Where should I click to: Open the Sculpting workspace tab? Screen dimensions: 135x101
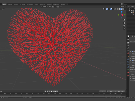tap(16, 4)
